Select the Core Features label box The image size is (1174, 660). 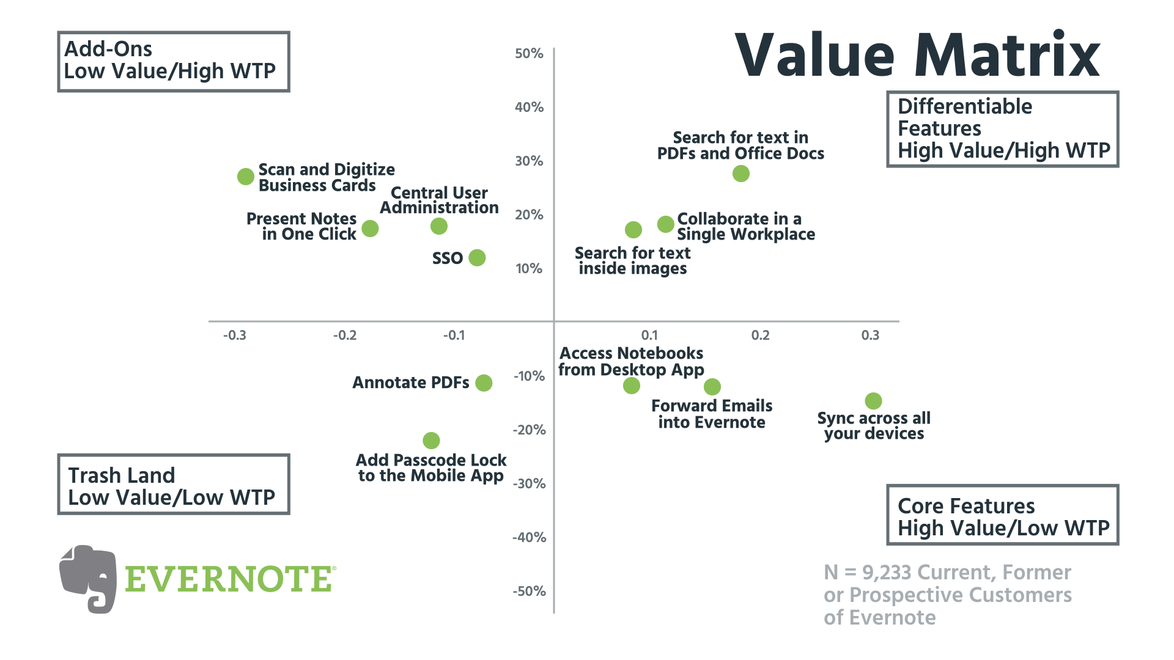pos(1003,515)
